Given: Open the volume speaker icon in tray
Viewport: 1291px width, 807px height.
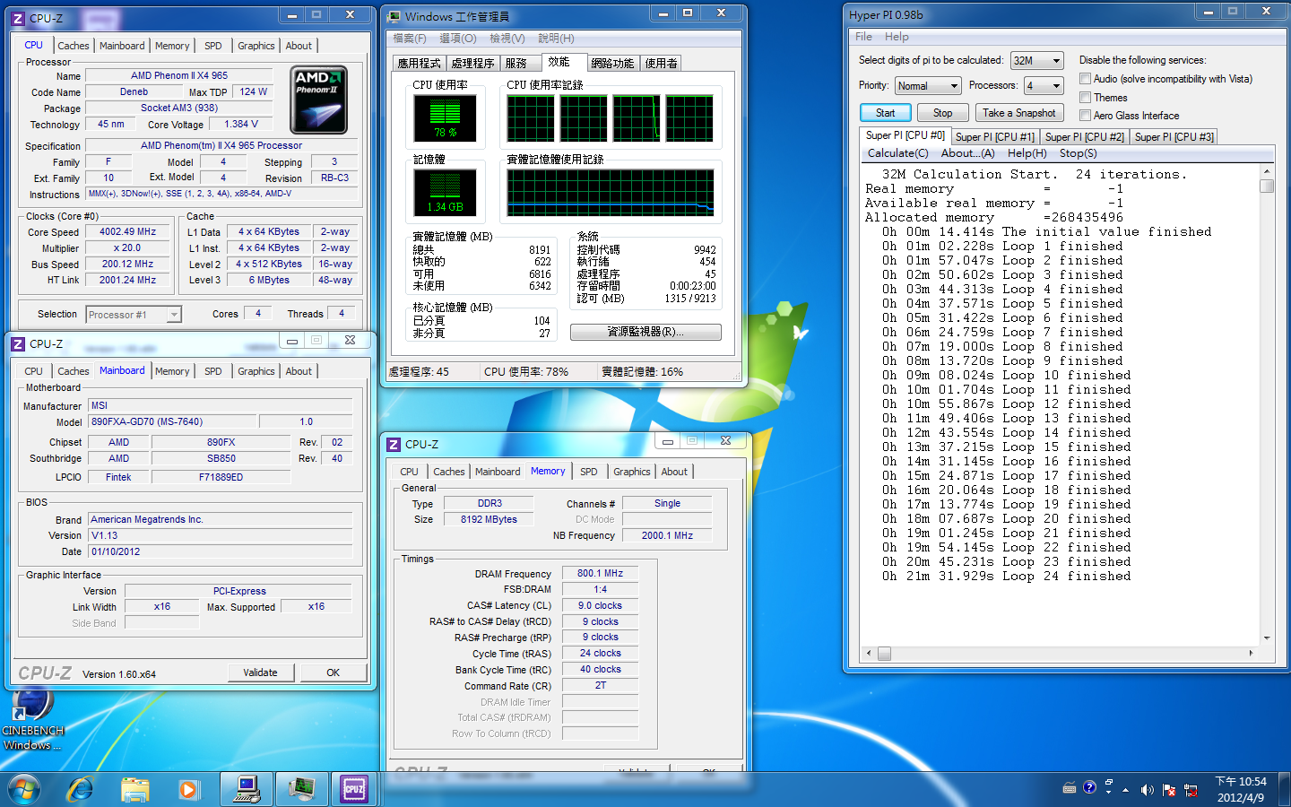Looking at the screenshot, I should point(1147,790).
